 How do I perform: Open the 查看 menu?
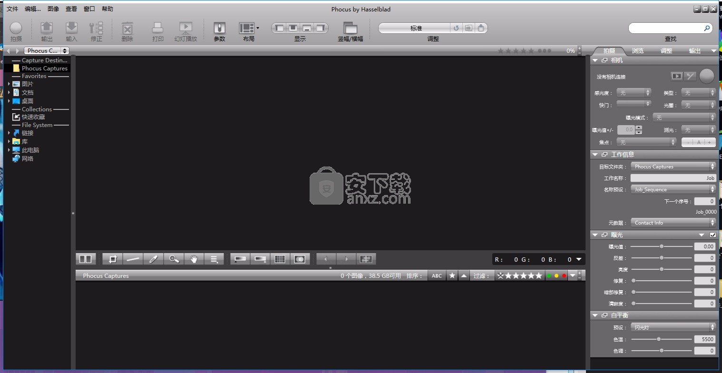pyautogui.click(x=71, y=9)
